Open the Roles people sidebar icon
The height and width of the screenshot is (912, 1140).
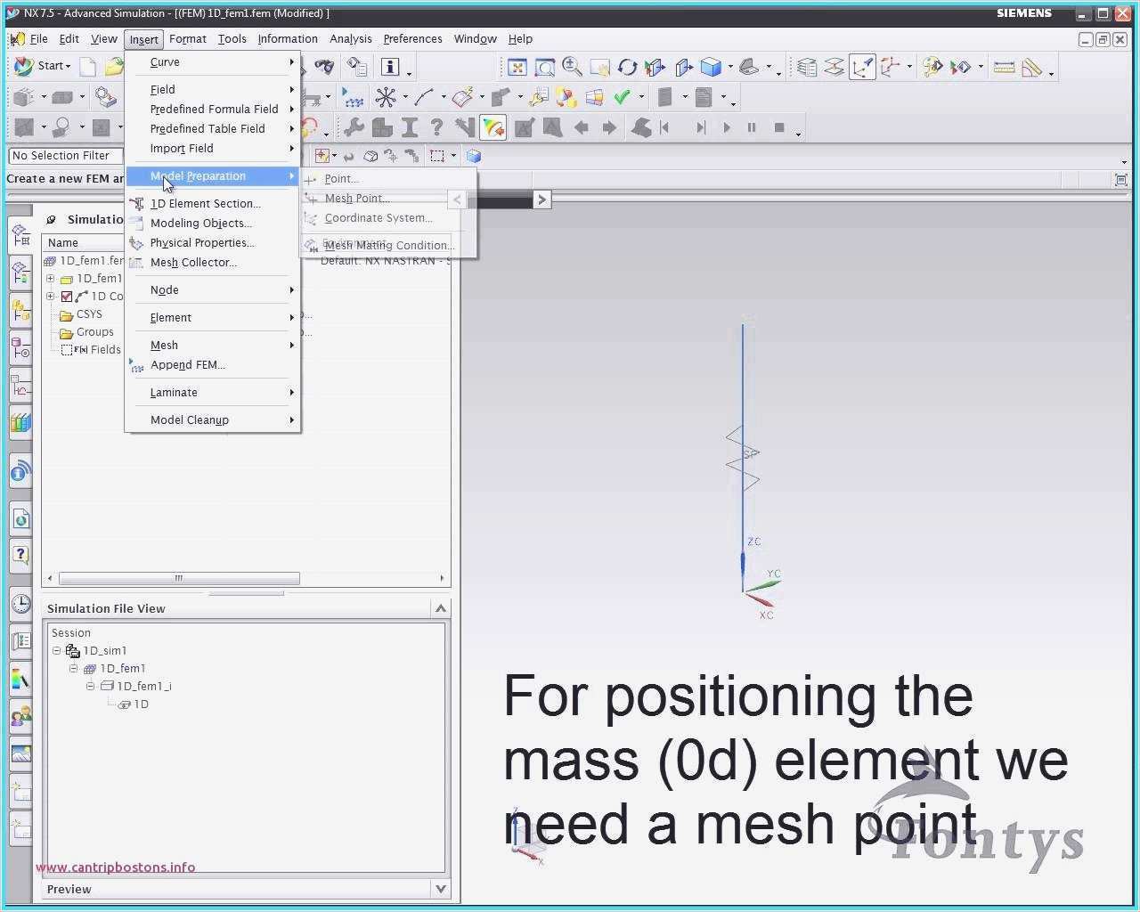[20, 715]
